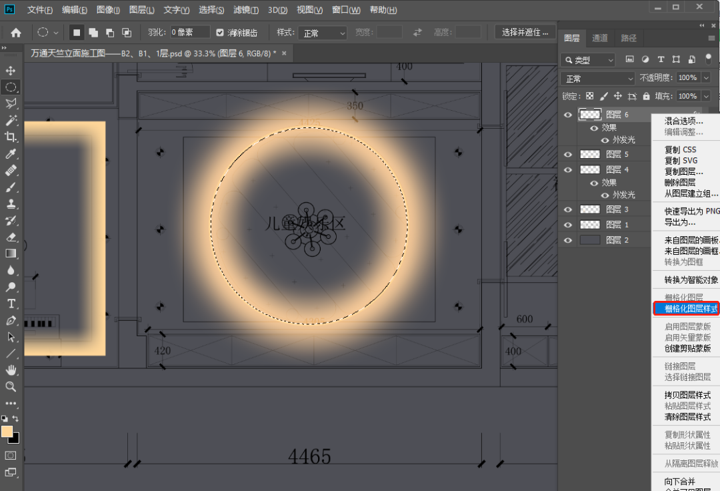Viewport: 720px width, 491px height.
Task: Choose 栅格化图层样式 in context menu
Action: tap(686, 309)
